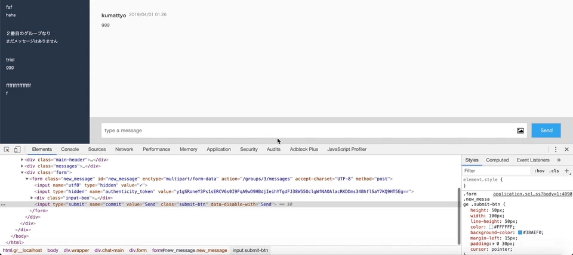Click the element.style rule block
The width and height of the screenshot is (573, 255).
483,182
